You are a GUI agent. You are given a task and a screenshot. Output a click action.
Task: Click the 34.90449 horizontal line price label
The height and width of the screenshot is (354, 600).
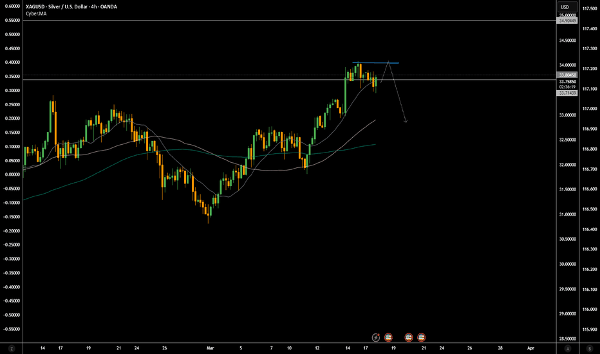pos(567,21)
